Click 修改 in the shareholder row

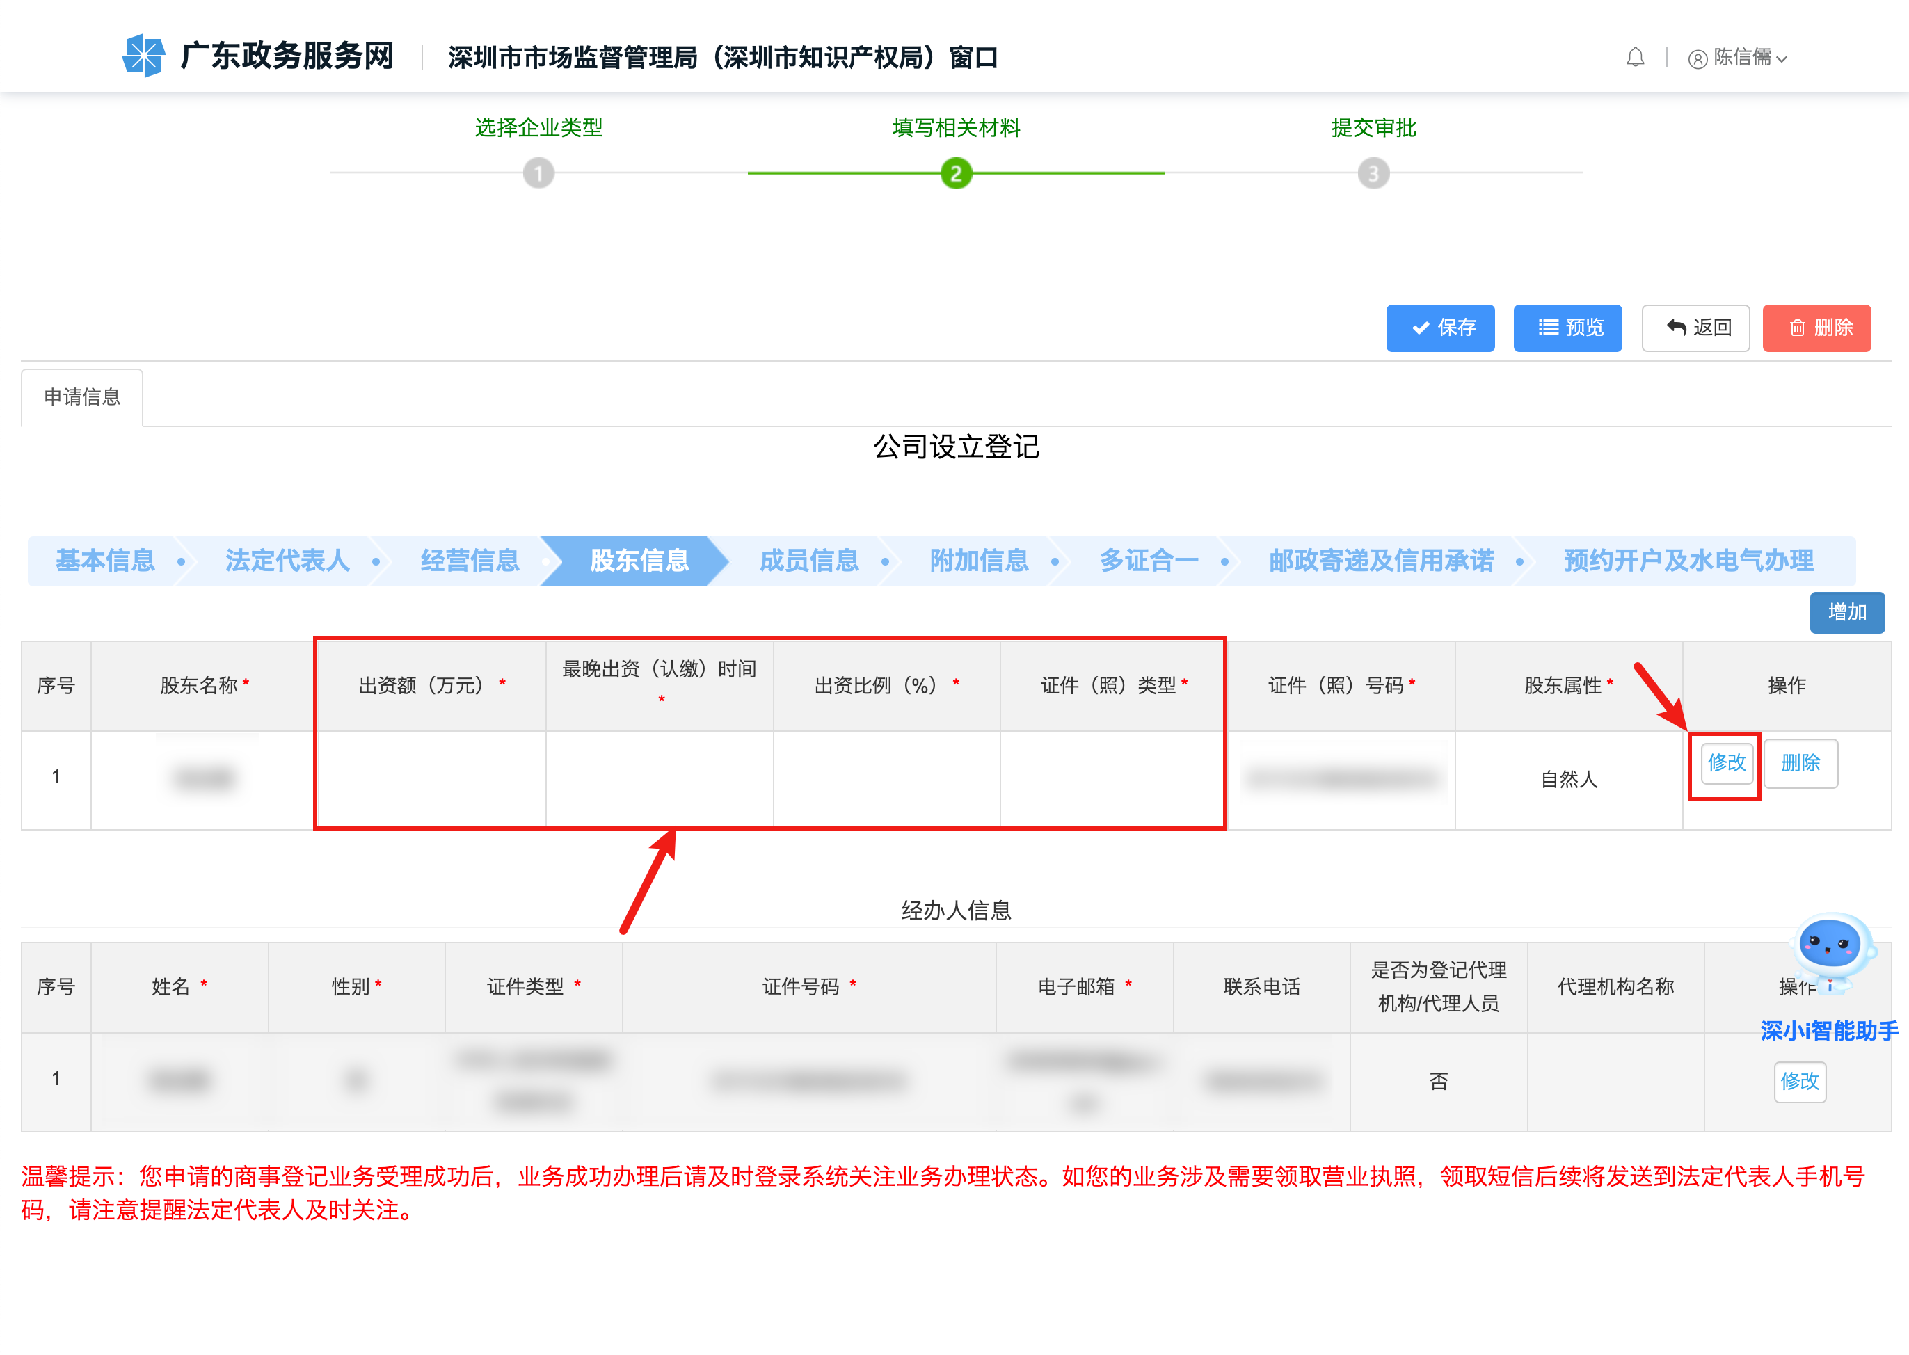click(x=1726, y=762)
